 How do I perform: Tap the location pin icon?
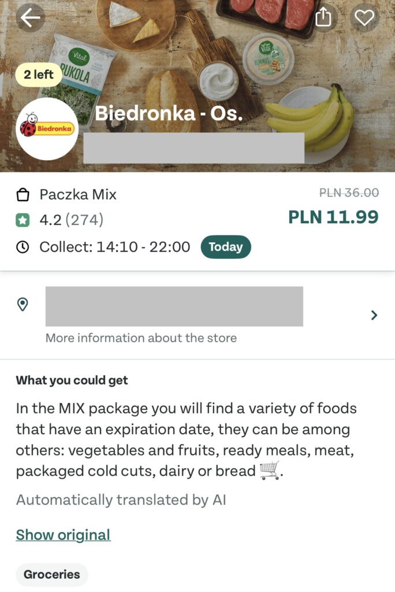(23, 305)
